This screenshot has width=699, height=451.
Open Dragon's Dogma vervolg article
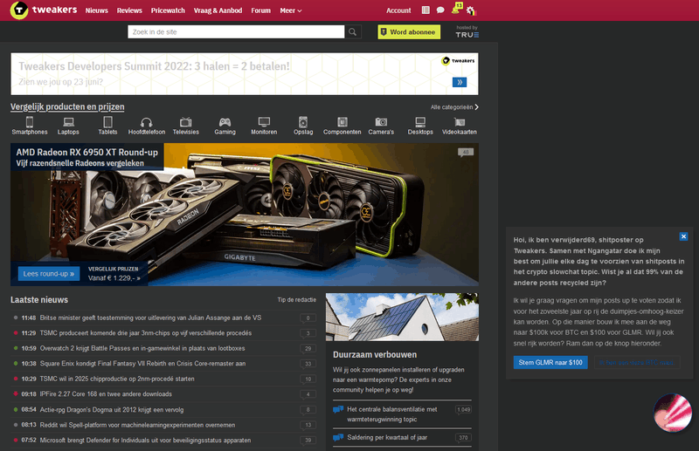coord(112,410)
